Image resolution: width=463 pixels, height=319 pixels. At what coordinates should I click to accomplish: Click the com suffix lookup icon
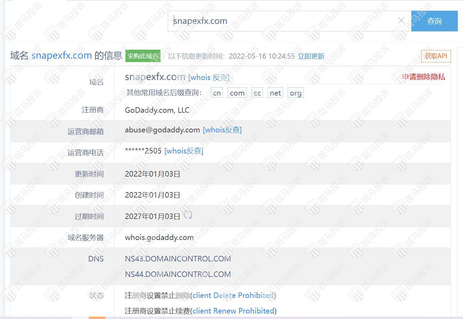pos(237,92)
